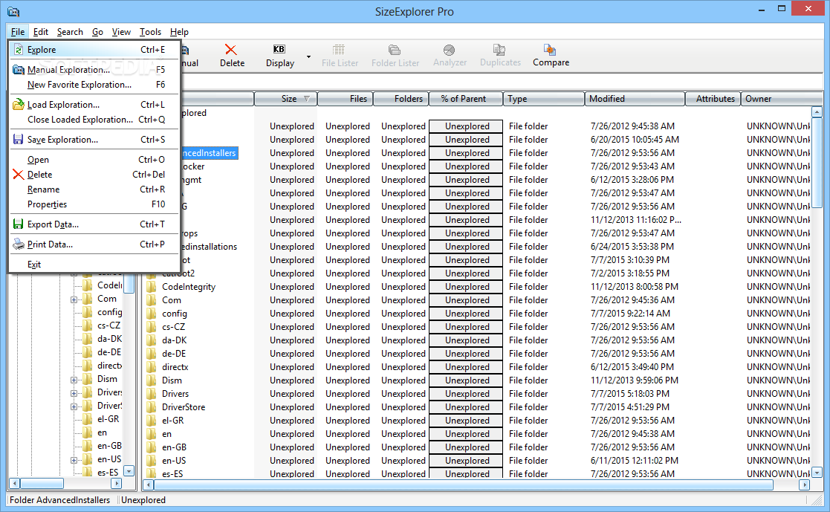Open the Display dropdown arrow

point(308,56)
